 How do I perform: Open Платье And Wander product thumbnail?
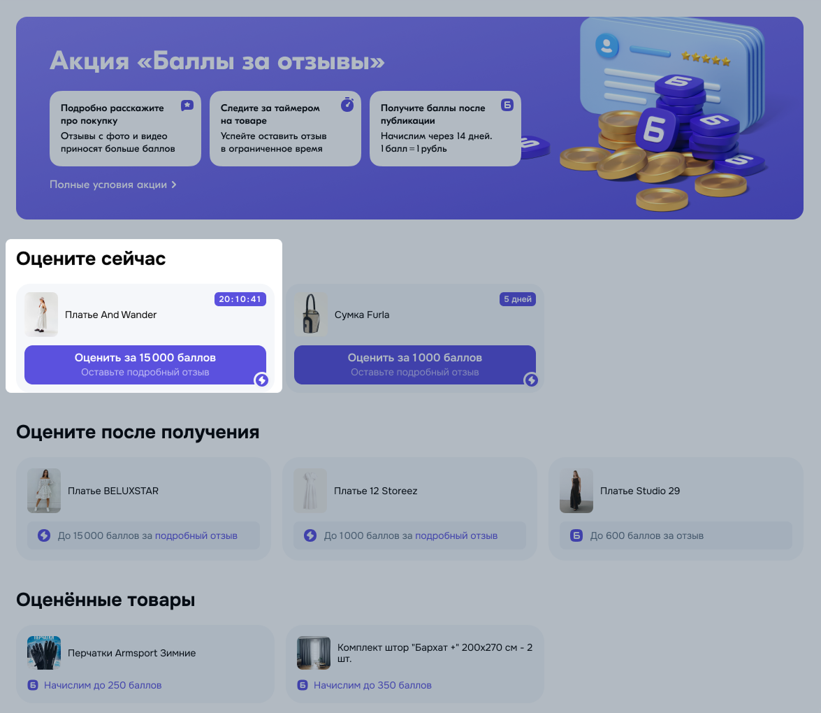pyautogui.click(x=41, y=315)
